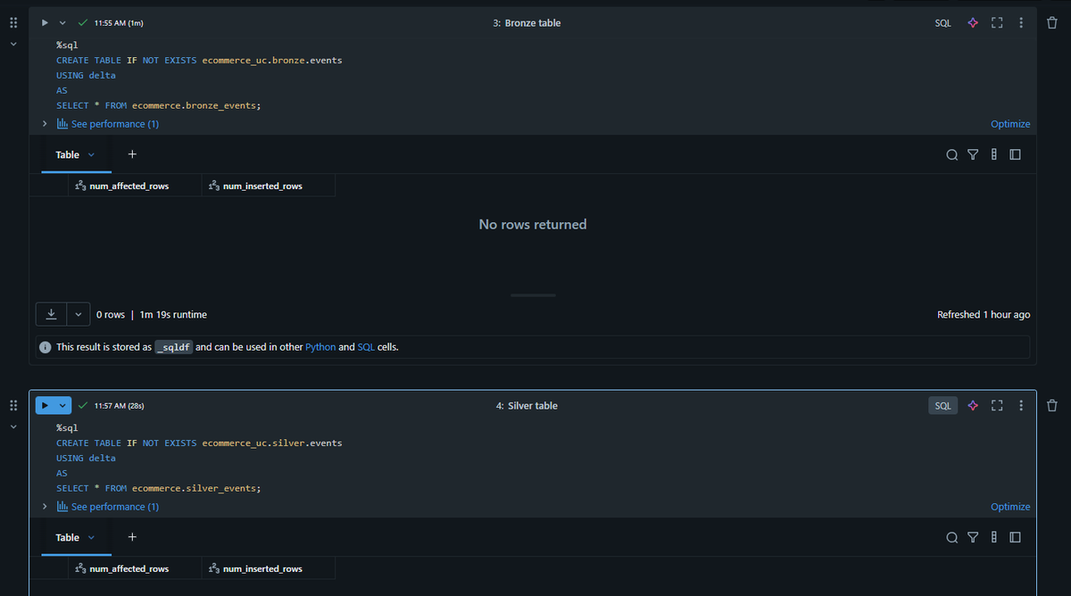Collapse the Bronze table cell with left chevron
The width and height of the screenshot is (1071, 596).
(12, 44)
